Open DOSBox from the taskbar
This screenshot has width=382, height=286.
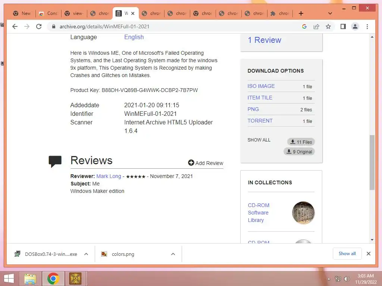pos(75,279)
